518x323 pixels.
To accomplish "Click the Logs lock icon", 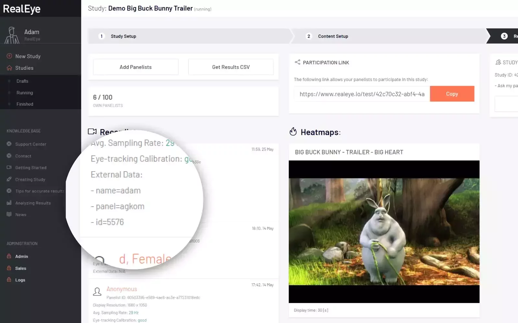I will 9,280.
